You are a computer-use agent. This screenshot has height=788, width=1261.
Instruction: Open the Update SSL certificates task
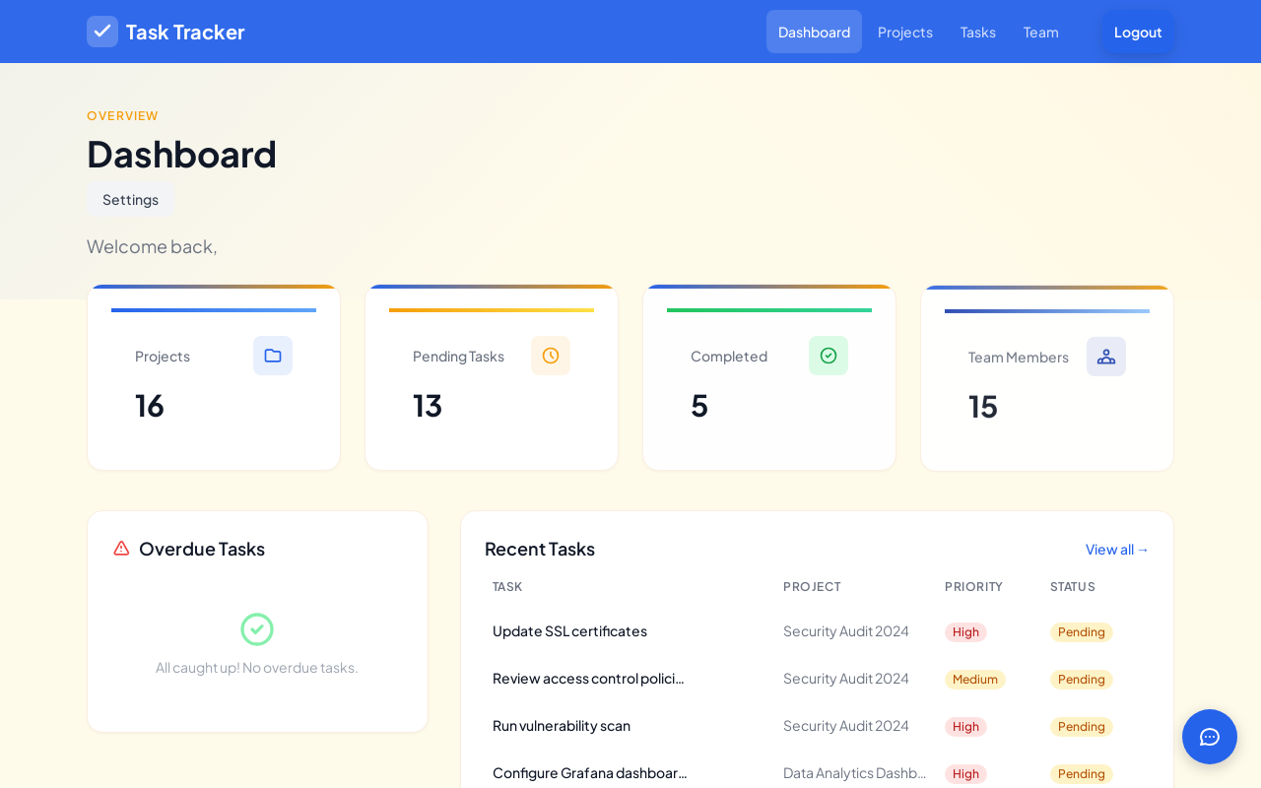(569, 630)
